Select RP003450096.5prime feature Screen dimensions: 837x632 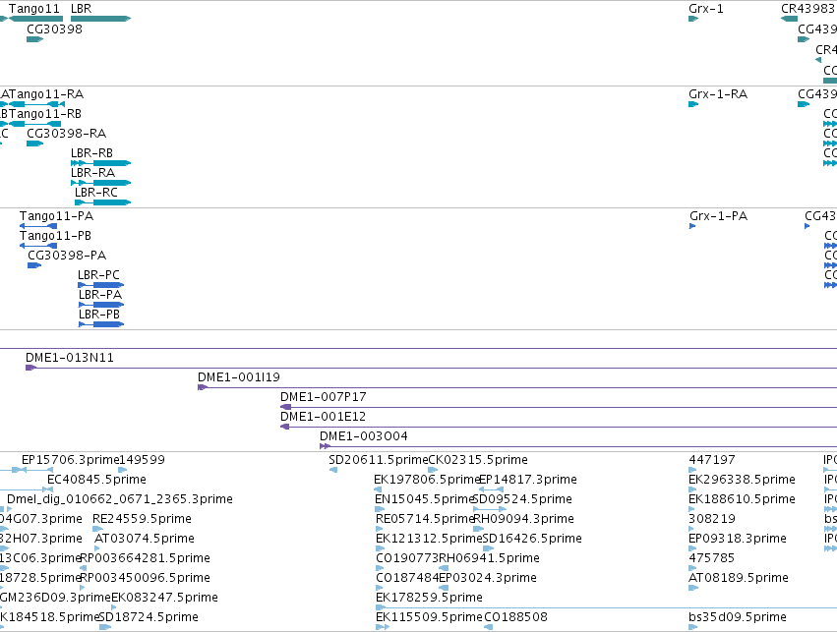coord(83,589)
